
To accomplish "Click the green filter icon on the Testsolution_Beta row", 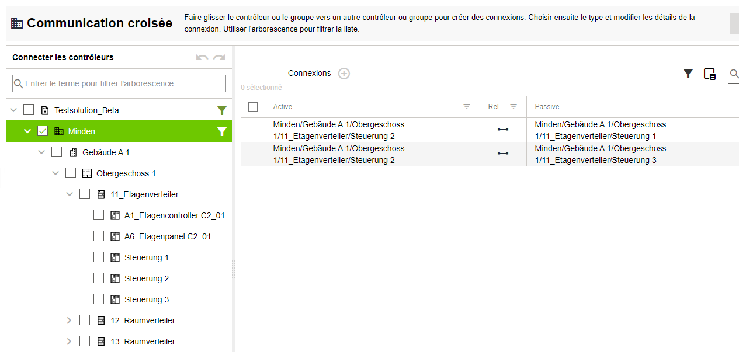I will pyautogui.click(x=222, y=110).
